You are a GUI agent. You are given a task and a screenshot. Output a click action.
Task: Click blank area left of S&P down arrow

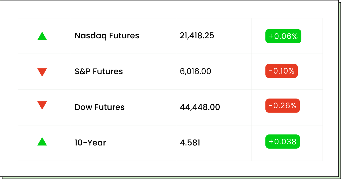point(28,72)
